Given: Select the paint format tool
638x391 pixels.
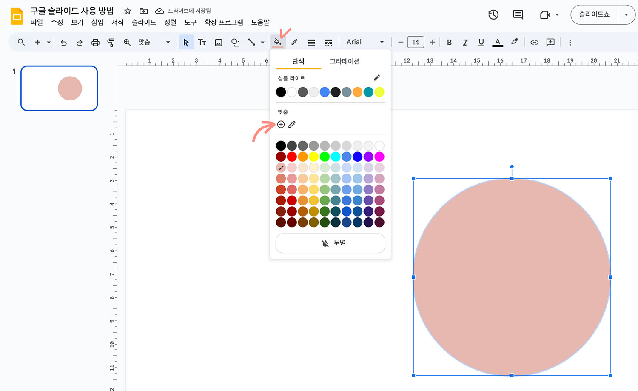Looking at the screenshot, I should point(111,42).
